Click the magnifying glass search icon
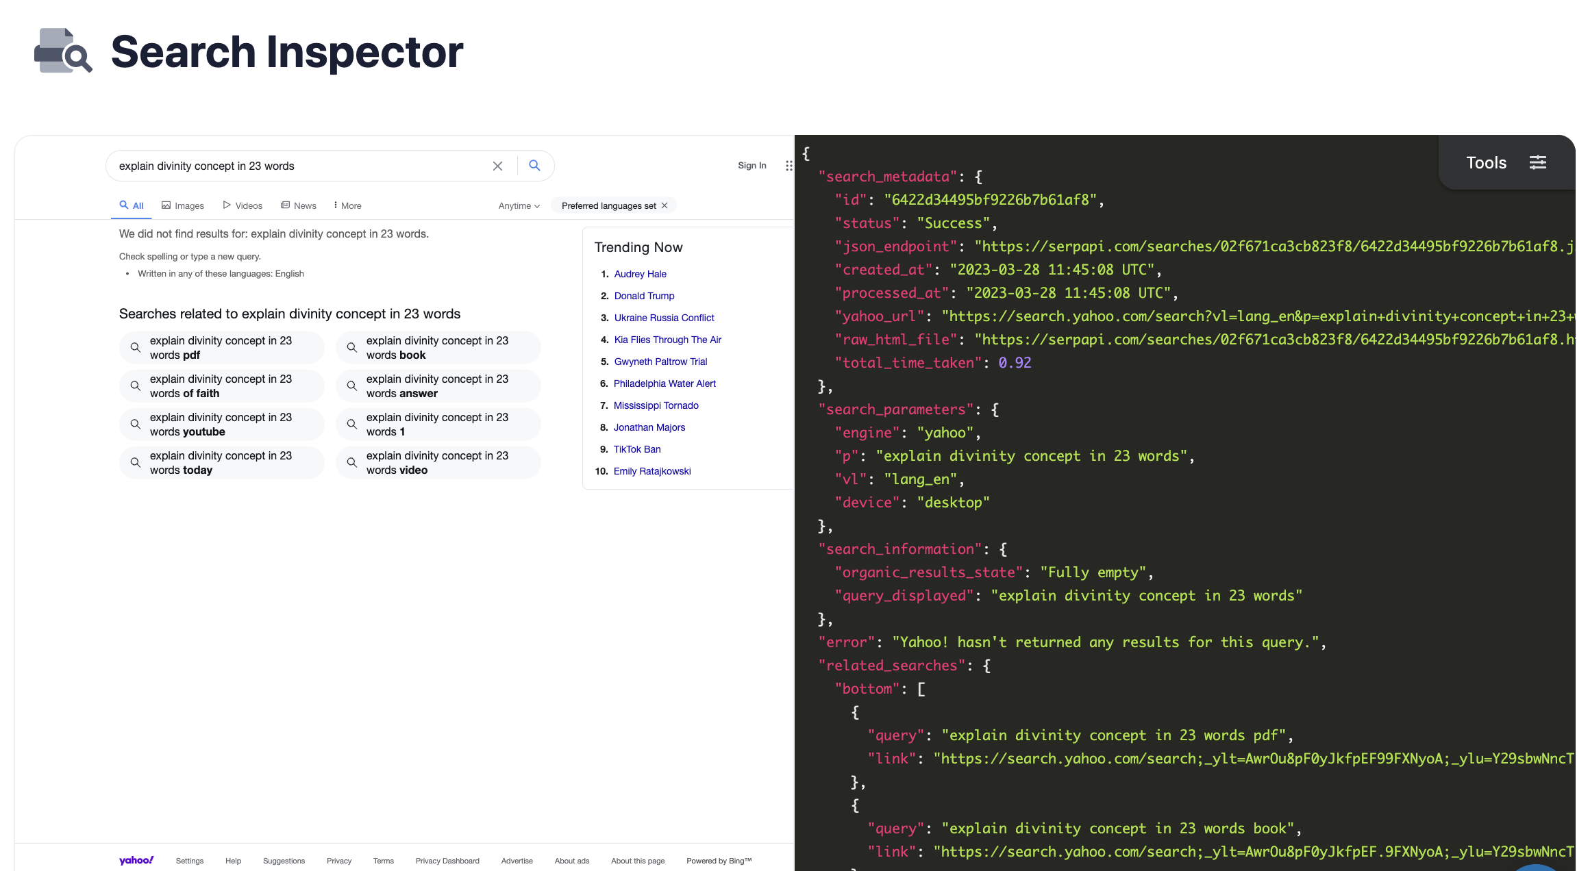 [534, 165]
